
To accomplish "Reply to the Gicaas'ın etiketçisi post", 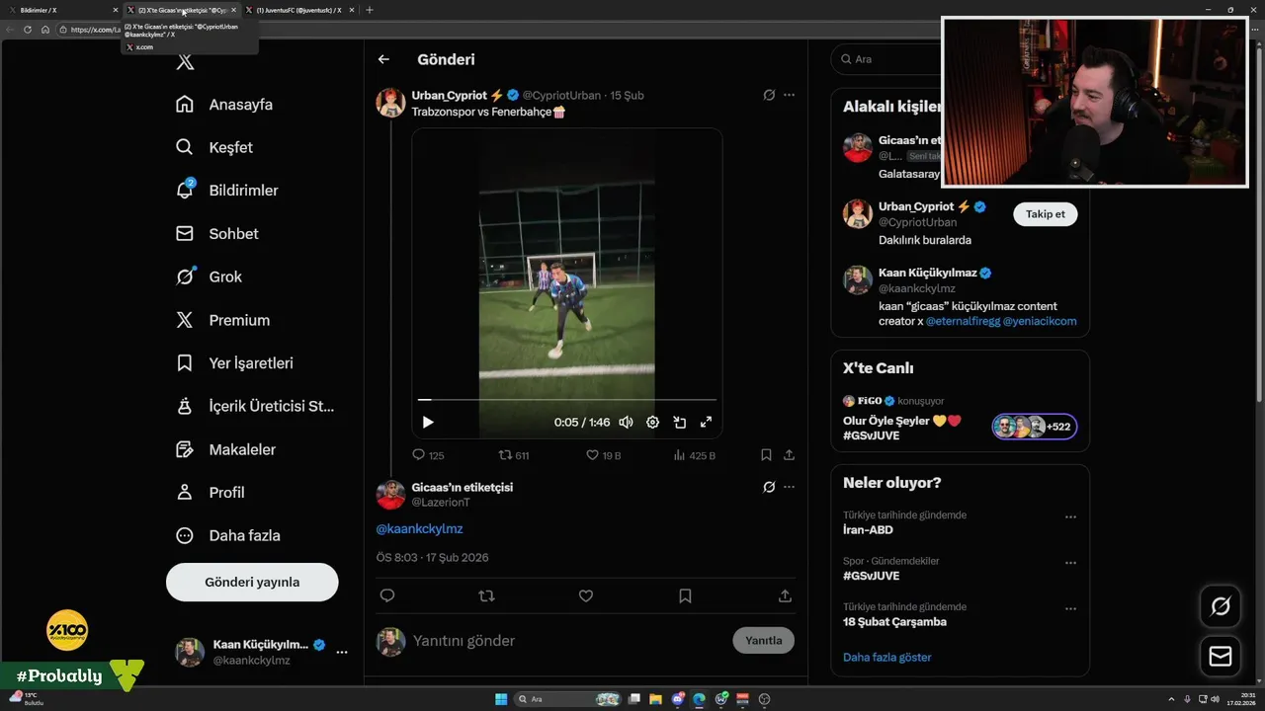I will [387, 595].
